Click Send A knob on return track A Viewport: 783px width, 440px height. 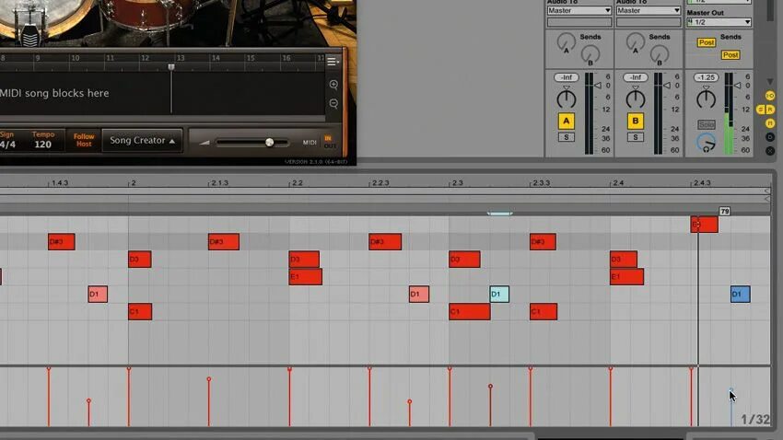[x=567, y=42]
